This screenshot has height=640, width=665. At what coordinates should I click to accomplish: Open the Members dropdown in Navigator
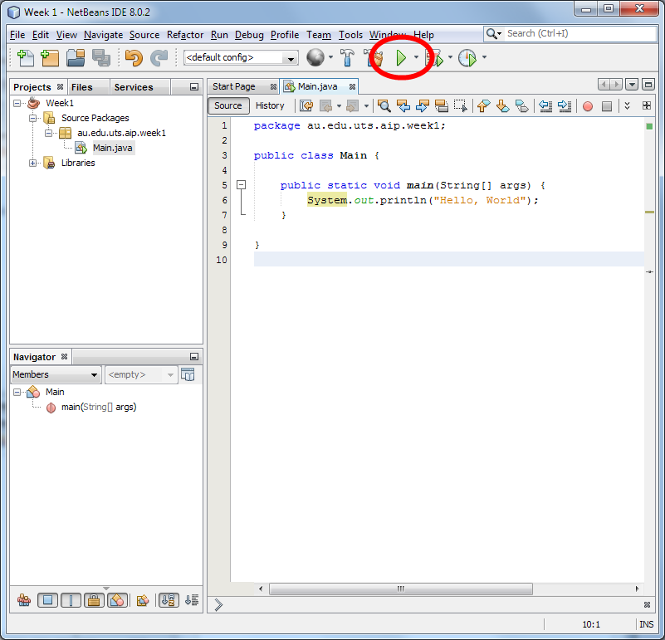click(56, 375)
